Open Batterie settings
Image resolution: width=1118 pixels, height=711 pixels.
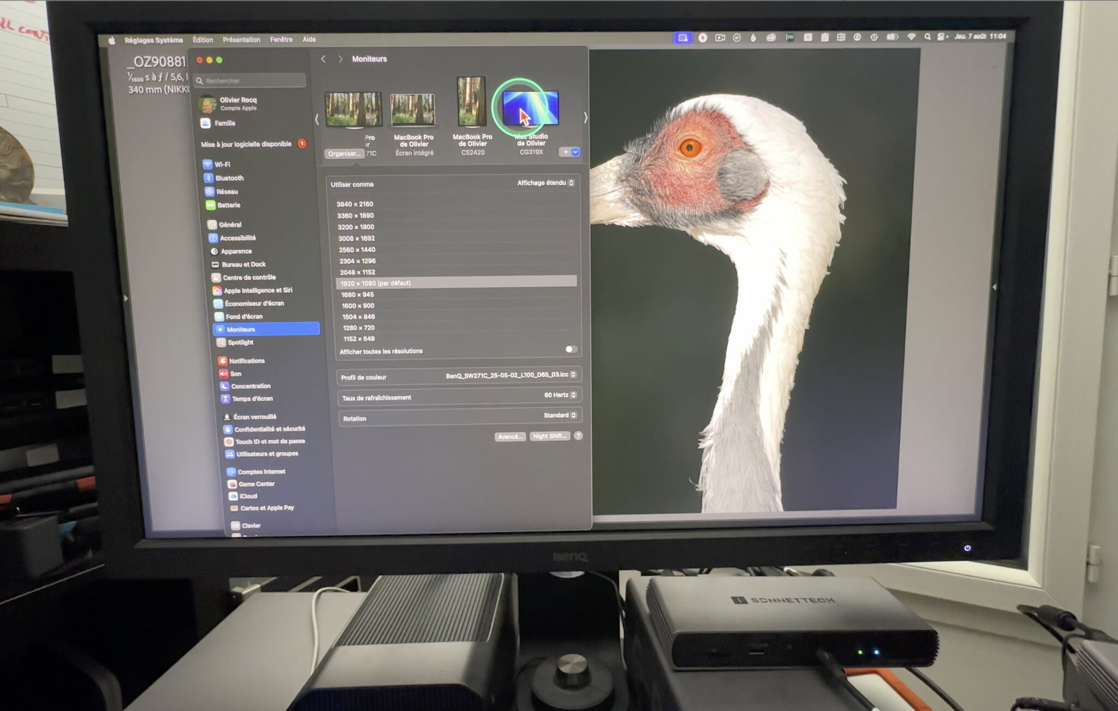[x=223, y=205]
